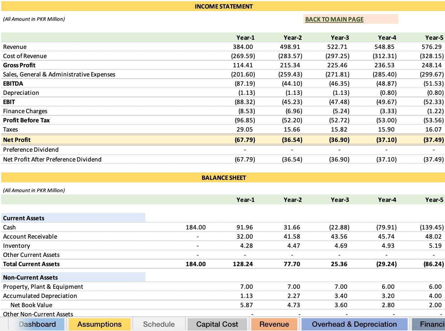The height and width of the screenshot is (331, 445).
Task: Click Year-1 Finance Charges (8.53)
Action: tap(247, 111)
